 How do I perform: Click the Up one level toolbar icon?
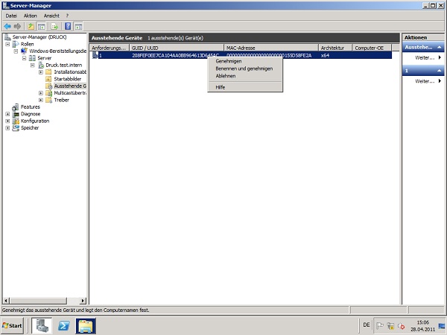point(31,27)
